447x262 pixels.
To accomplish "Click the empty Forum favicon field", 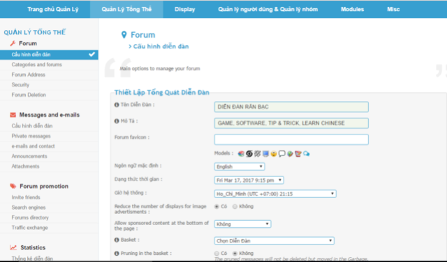I will click(x=291, y=139).
